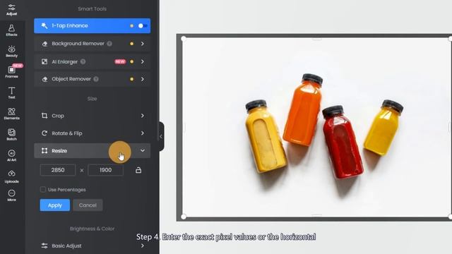The height and width of the screenshot is (254, 452).
Task: Click the 1-Tap Enhance wand icon
Action: pos(44,26)
